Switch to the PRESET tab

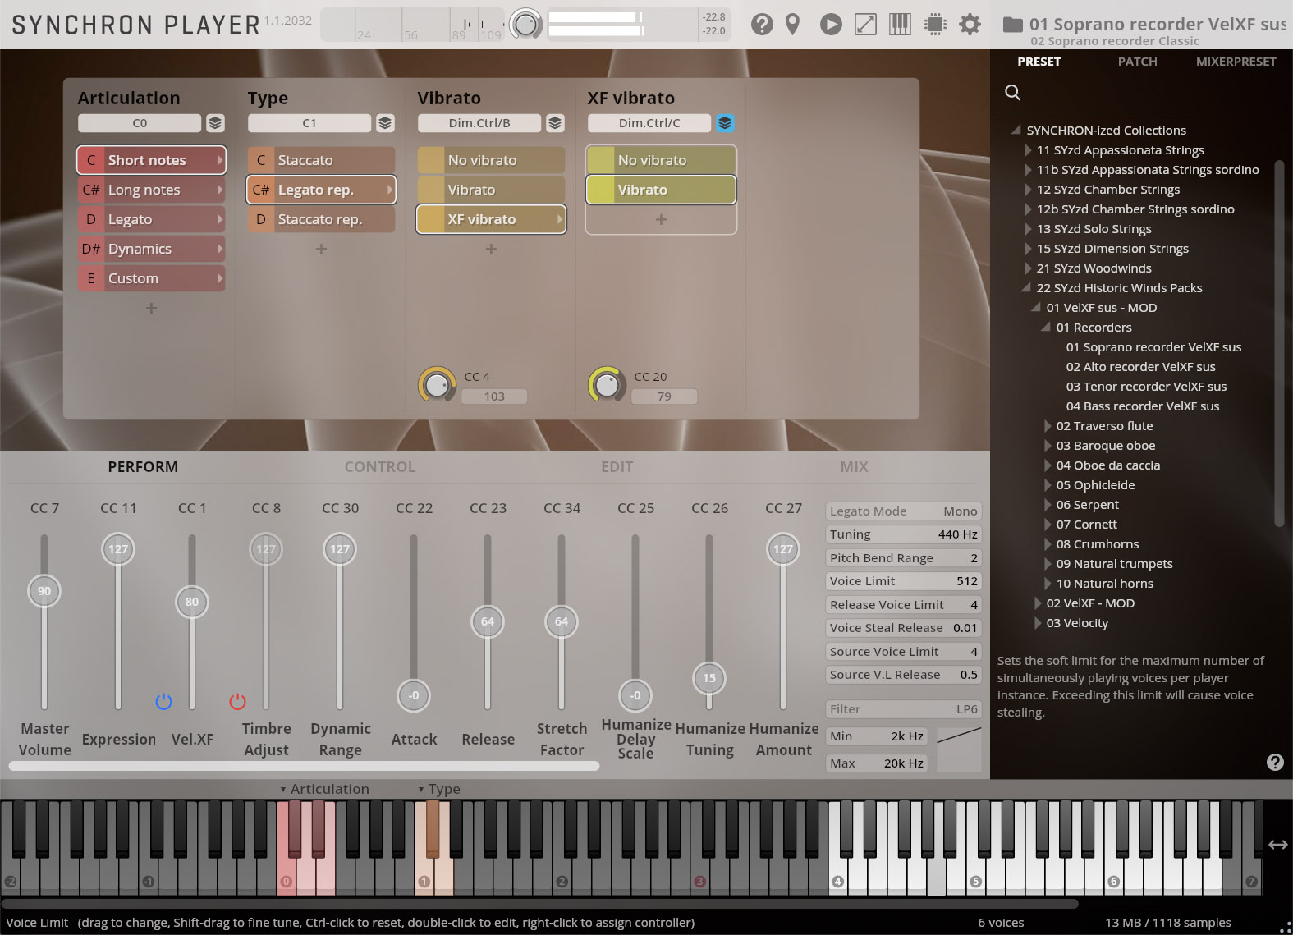[1039, 62]
